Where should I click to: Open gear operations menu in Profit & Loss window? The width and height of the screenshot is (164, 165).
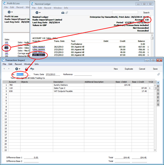pos(10,12)
